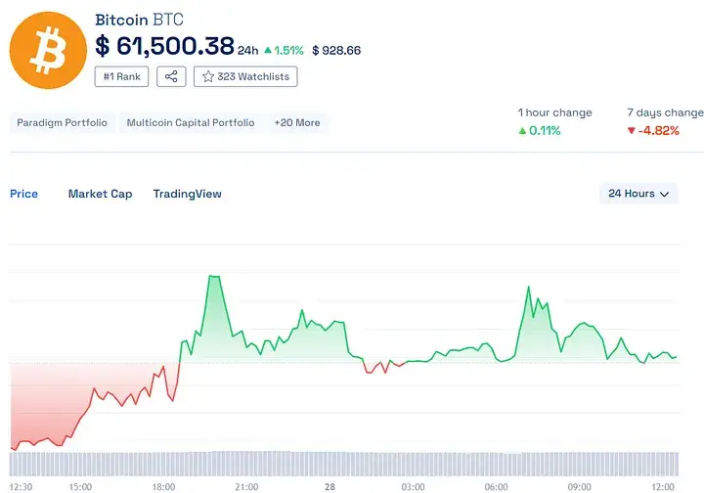
Task: Open the Multicoin Capital Portfolio tag
Action: tap(191, 123)
